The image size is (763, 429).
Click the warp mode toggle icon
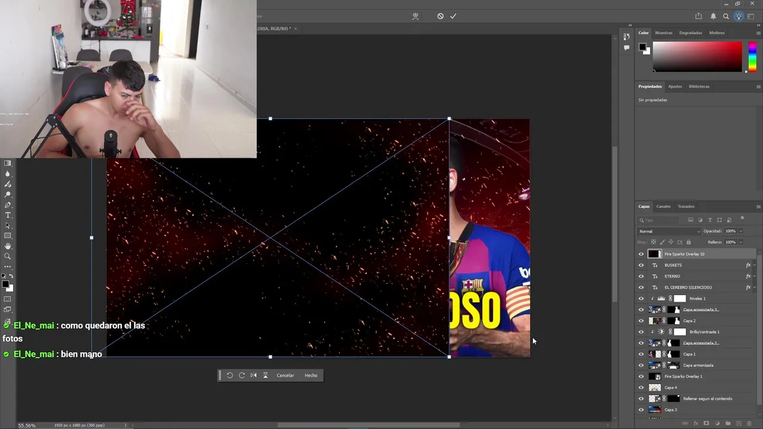click(415, 16)
